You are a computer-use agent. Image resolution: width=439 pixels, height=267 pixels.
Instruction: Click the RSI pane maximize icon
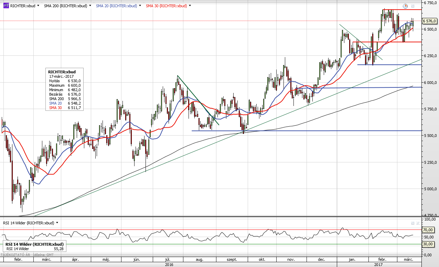pos(413,223)
